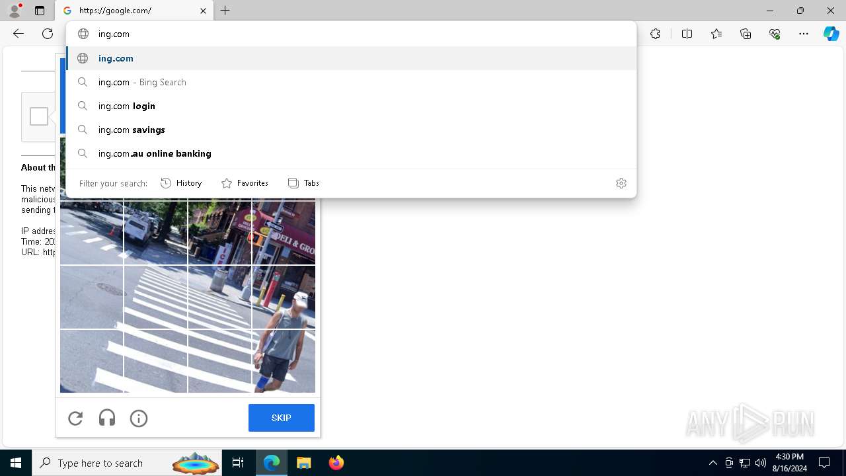Image resolution: width=846 pixels, height=476 pixels.
Task: Select the ing.com savings suggestion
Action: click(352, 130)
